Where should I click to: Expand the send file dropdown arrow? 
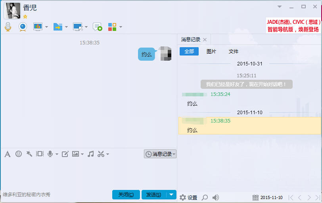pyautogui.click(x=66, y=27)
